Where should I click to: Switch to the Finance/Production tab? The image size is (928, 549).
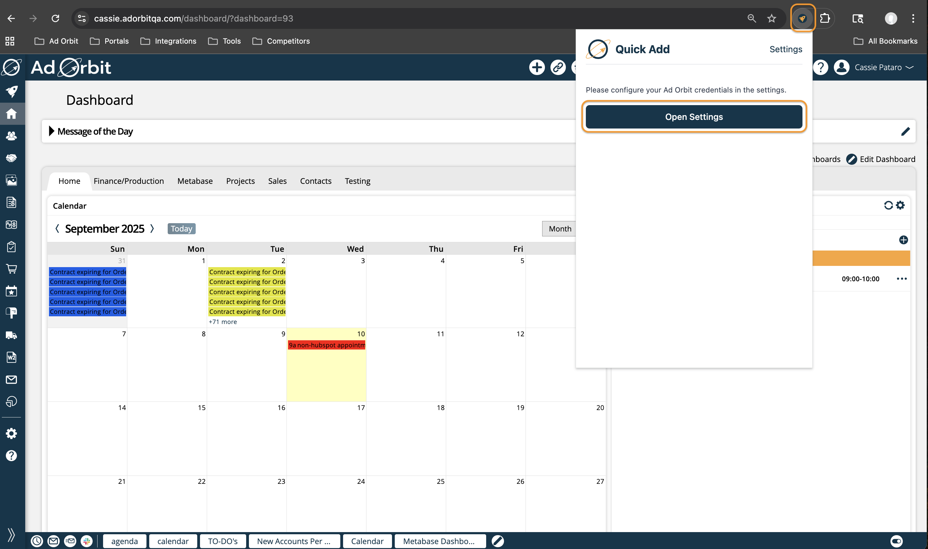[129, 181]
